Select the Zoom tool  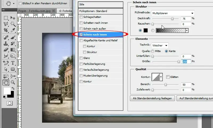point(13,82)
